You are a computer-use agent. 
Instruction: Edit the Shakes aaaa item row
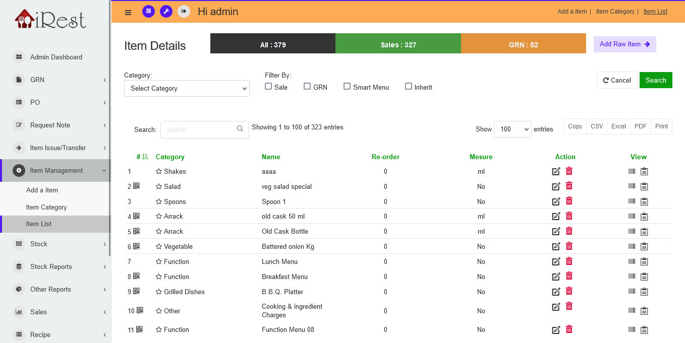(x=556, y=172)
